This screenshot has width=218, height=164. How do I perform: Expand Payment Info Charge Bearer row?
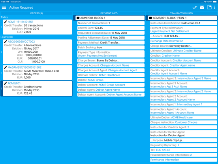[x=111, y=61]
